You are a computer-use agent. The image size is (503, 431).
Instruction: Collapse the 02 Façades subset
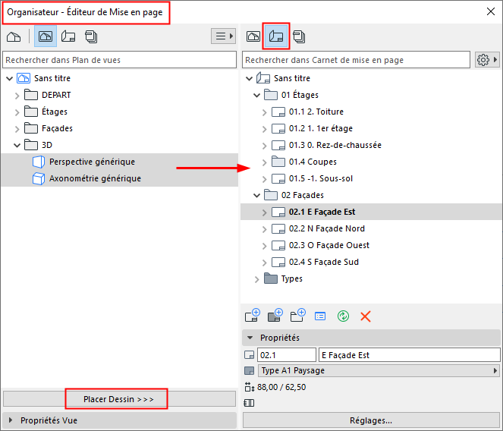[x=256, y=196]
